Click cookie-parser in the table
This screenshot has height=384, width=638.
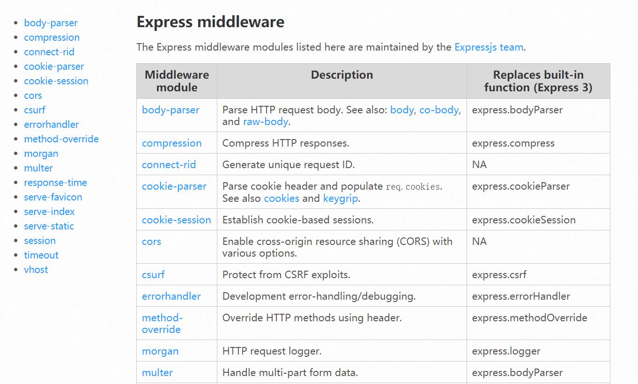pyautogui.click(x=174, y=186)
